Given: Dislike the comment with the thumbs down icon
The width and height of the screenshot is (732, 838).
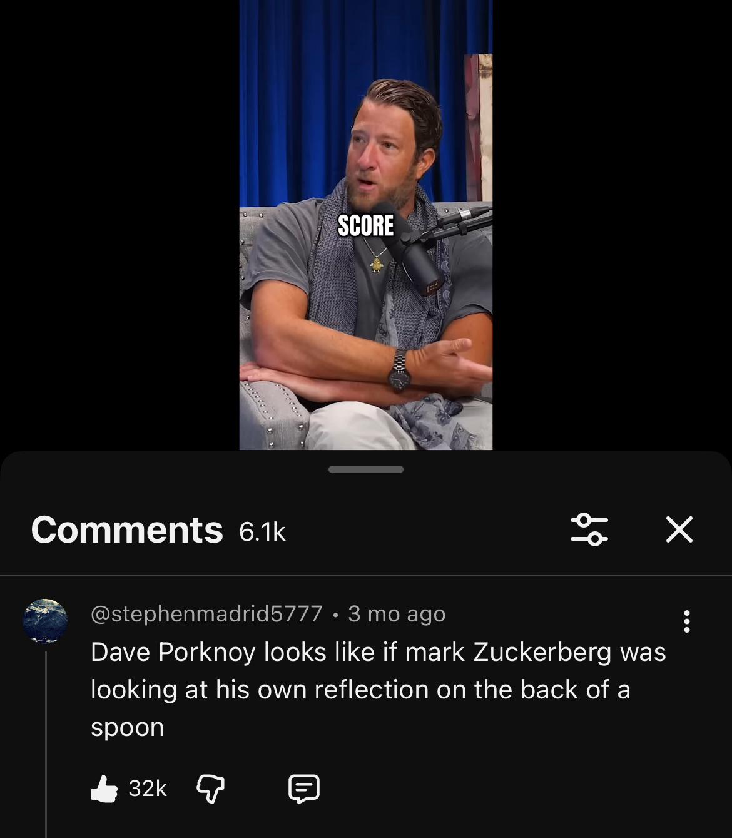Looking at the screenshot, I should tap(210, 789).
